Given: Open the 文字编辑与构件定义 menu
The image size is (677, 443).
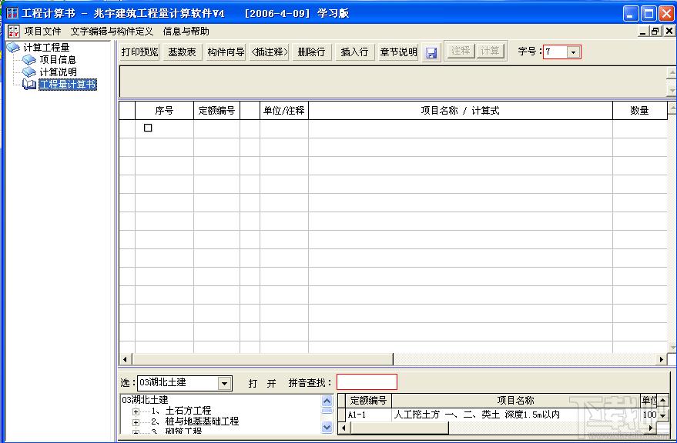Looking at the screenshot, I should point(112,31).
